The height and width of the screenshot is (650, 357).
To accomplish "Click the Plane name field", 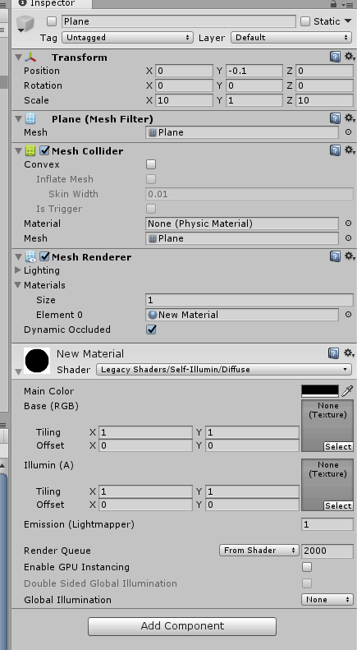I will point(179,21).
